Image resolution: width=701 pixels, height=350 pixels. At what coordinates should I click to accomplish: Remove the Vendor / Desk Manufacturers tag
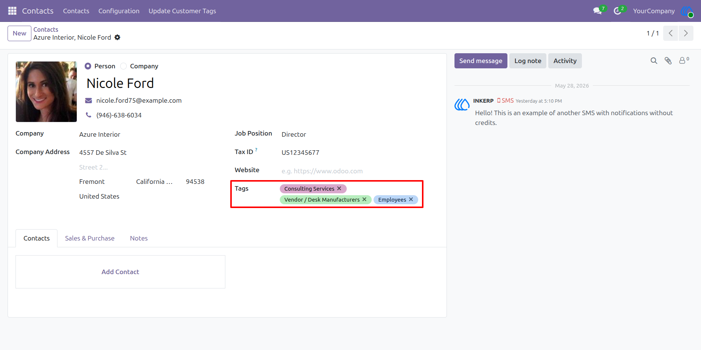[364, 199]
